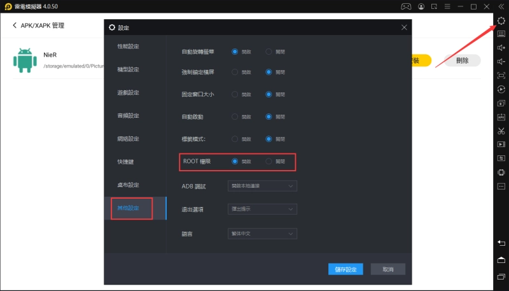Open the 退出選項 dropdown
Viewport: 509px width, 291px height.
point(262,209)
